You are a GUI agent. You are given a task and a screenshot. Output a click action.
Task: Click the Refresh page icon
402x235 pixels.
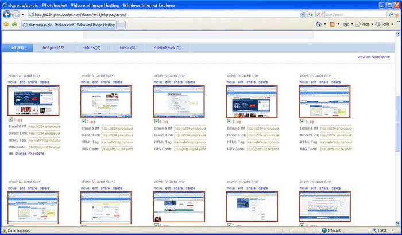click(311, 14)
